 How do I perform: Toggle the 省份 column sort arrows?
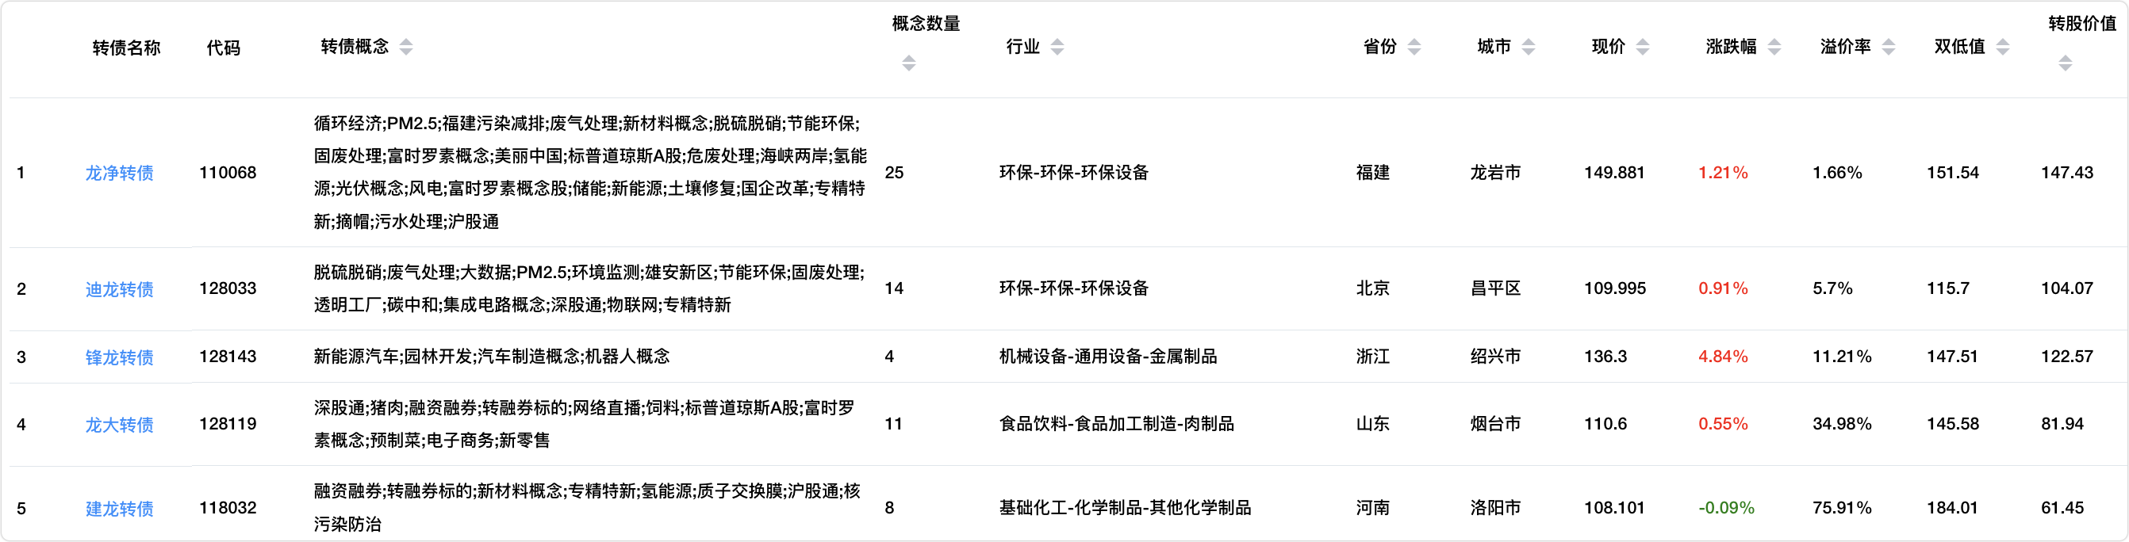tap(1414, 47)
